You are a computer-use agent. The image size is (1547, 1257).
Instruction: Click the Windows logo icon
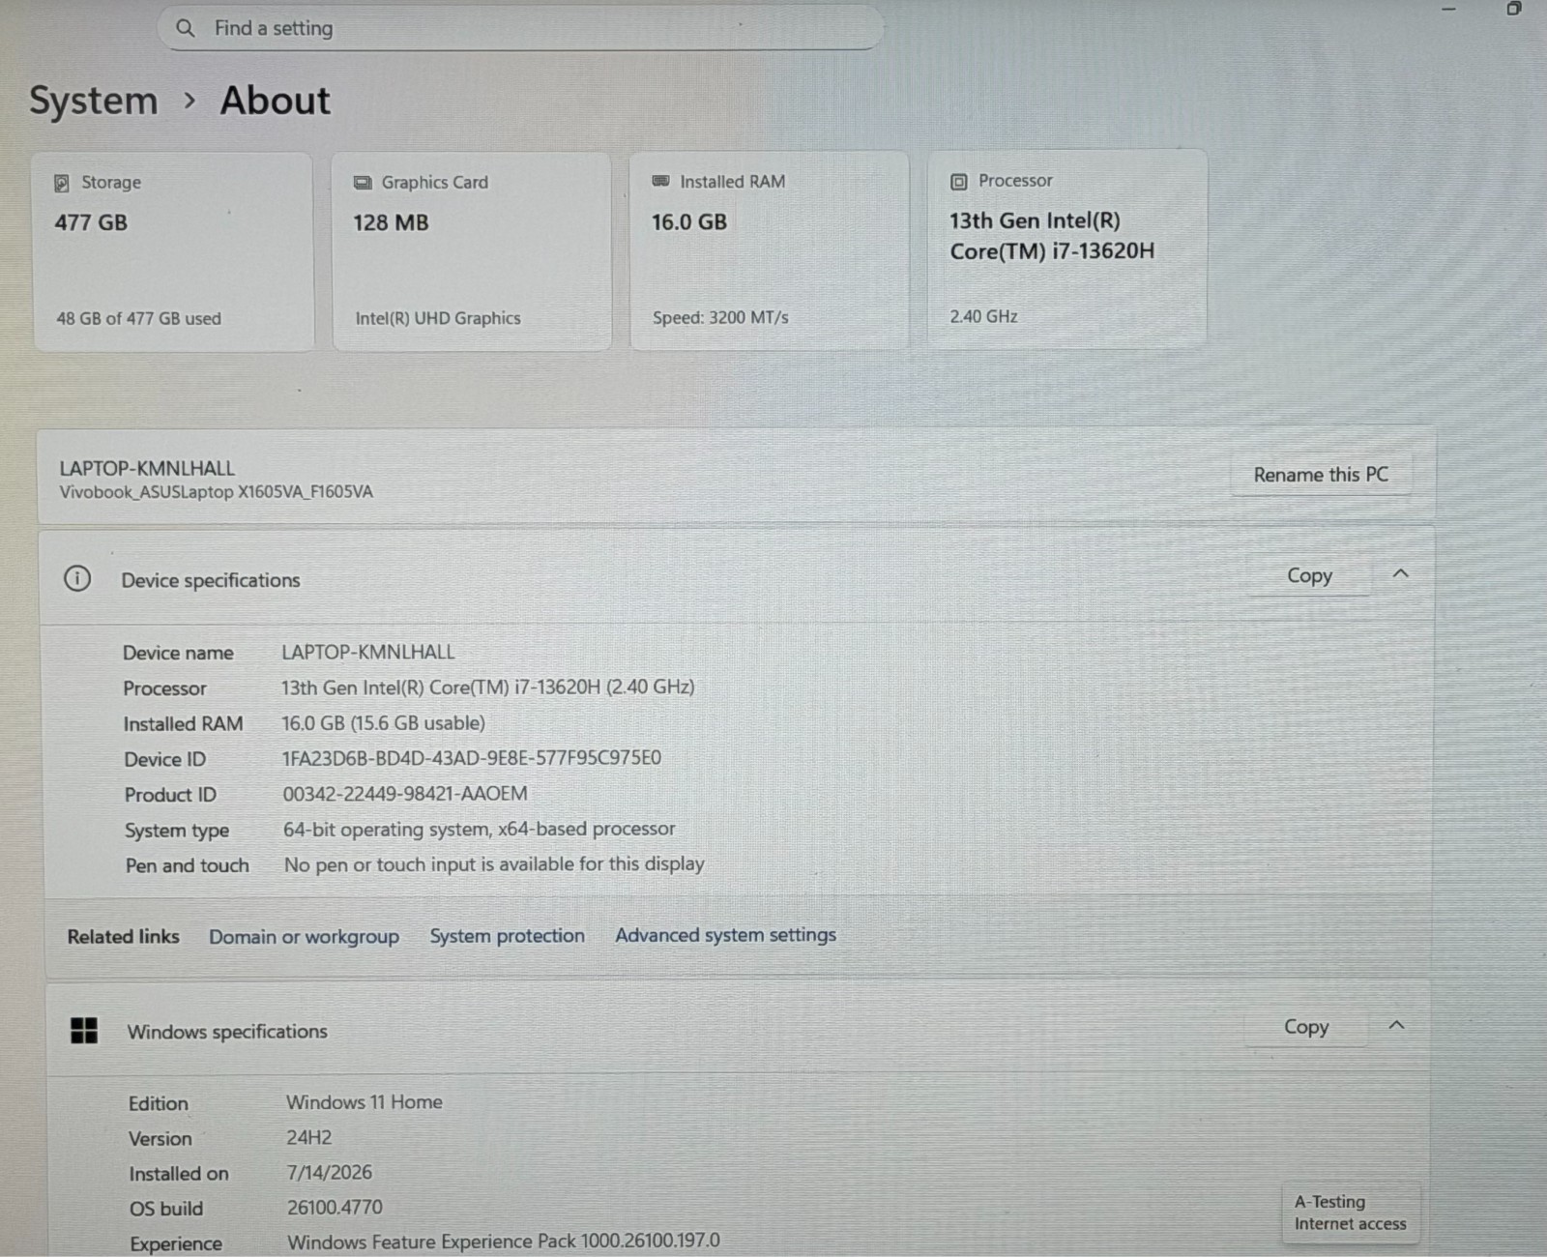[x=84, y=1031]
